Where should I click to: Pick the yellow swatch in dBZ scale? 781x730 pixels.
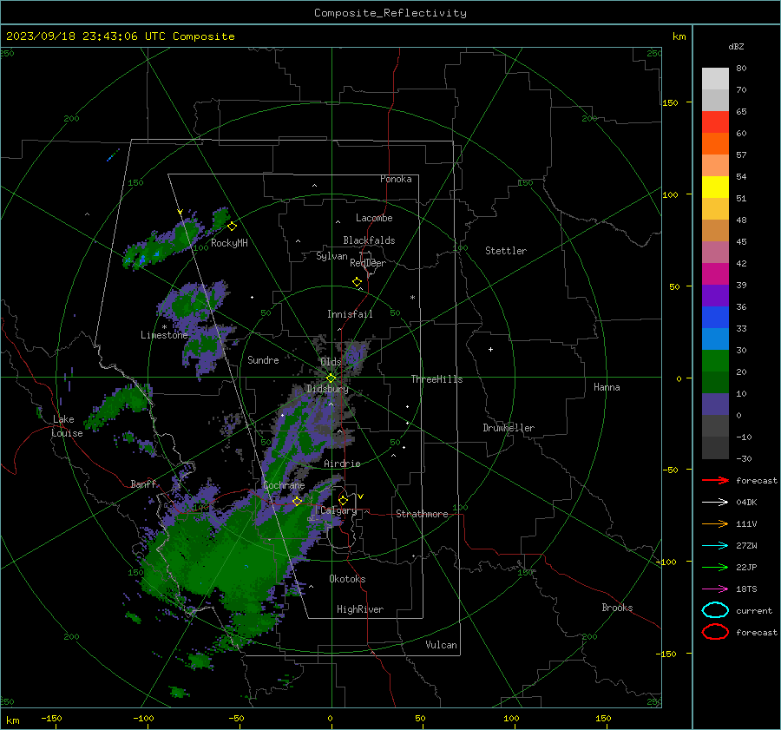[715, 187]
